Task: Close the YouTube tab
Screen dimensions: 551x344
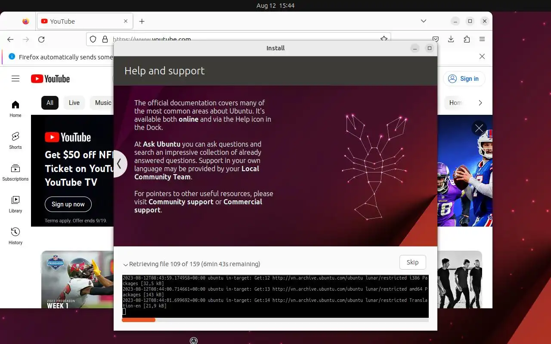Action: [126, 21]
